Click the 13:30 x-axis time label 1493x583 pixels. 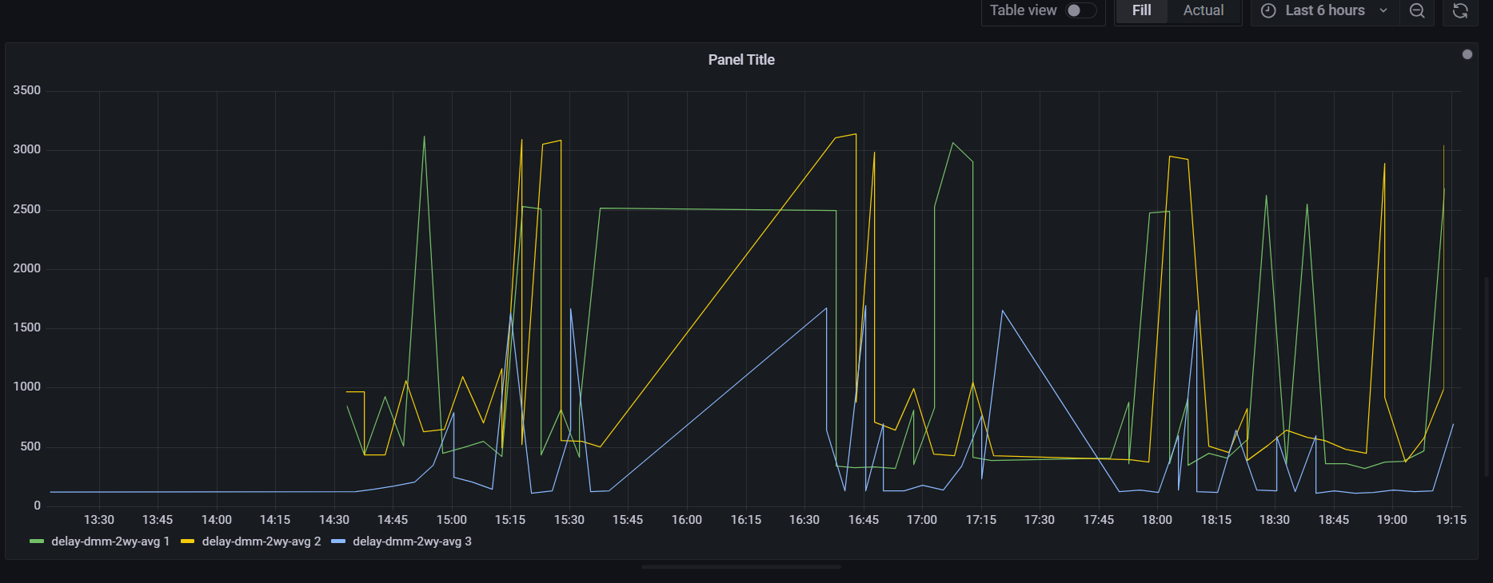99,520
